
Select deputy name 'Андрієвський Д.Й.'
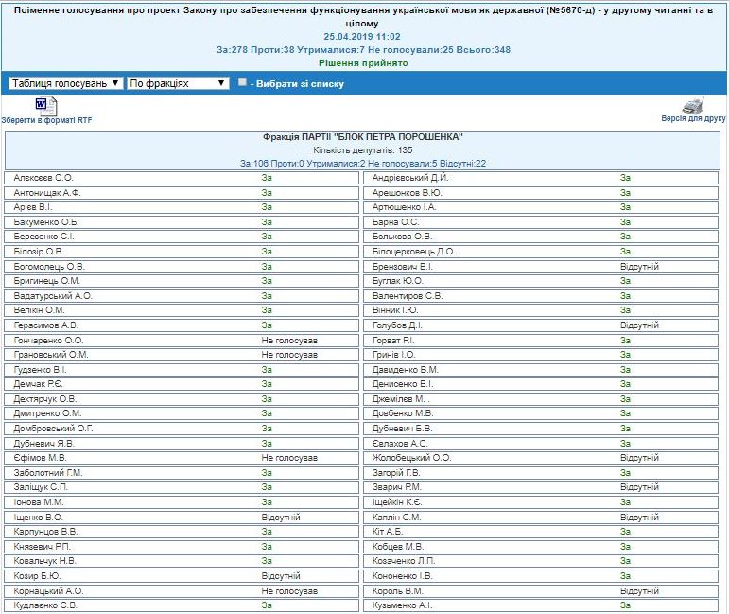[x=410, y=178]
